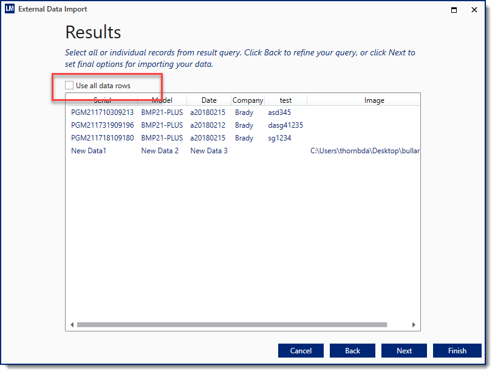The width and height of the screenshot is (495, 374).
Task: Click the scroll right arrow of results table
Action: tap(414, 325)
